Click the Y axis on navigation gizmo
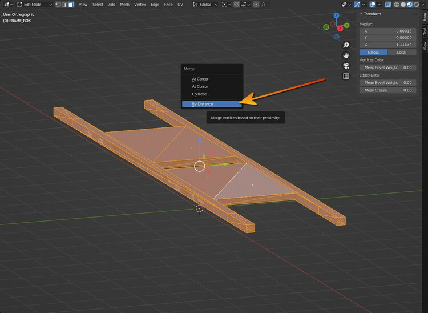 point(346,25)
